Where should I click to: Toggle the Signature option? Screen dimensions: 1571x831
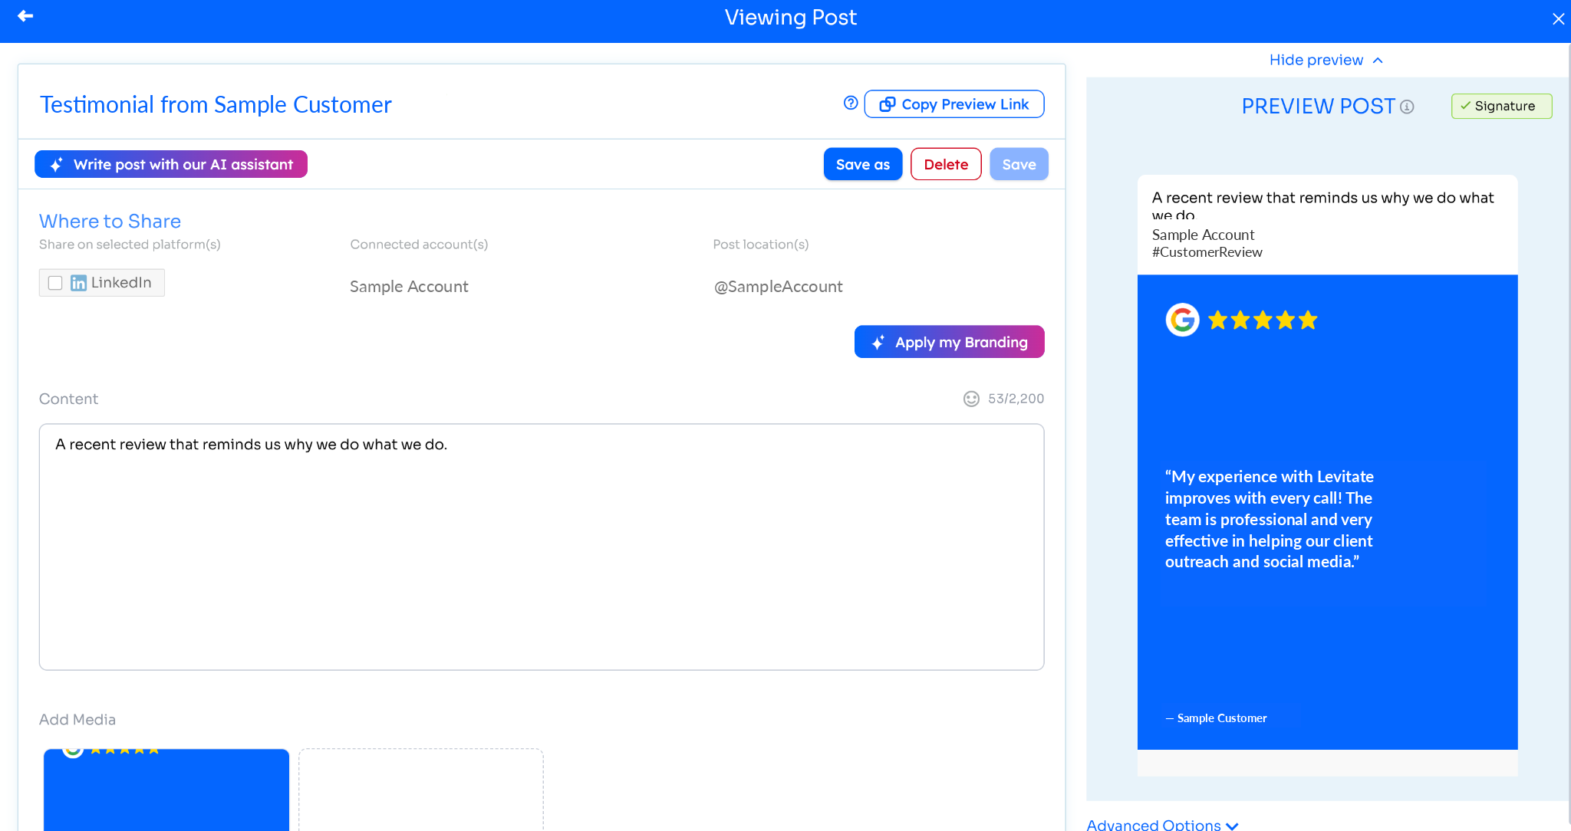(x=1501, y=106)
